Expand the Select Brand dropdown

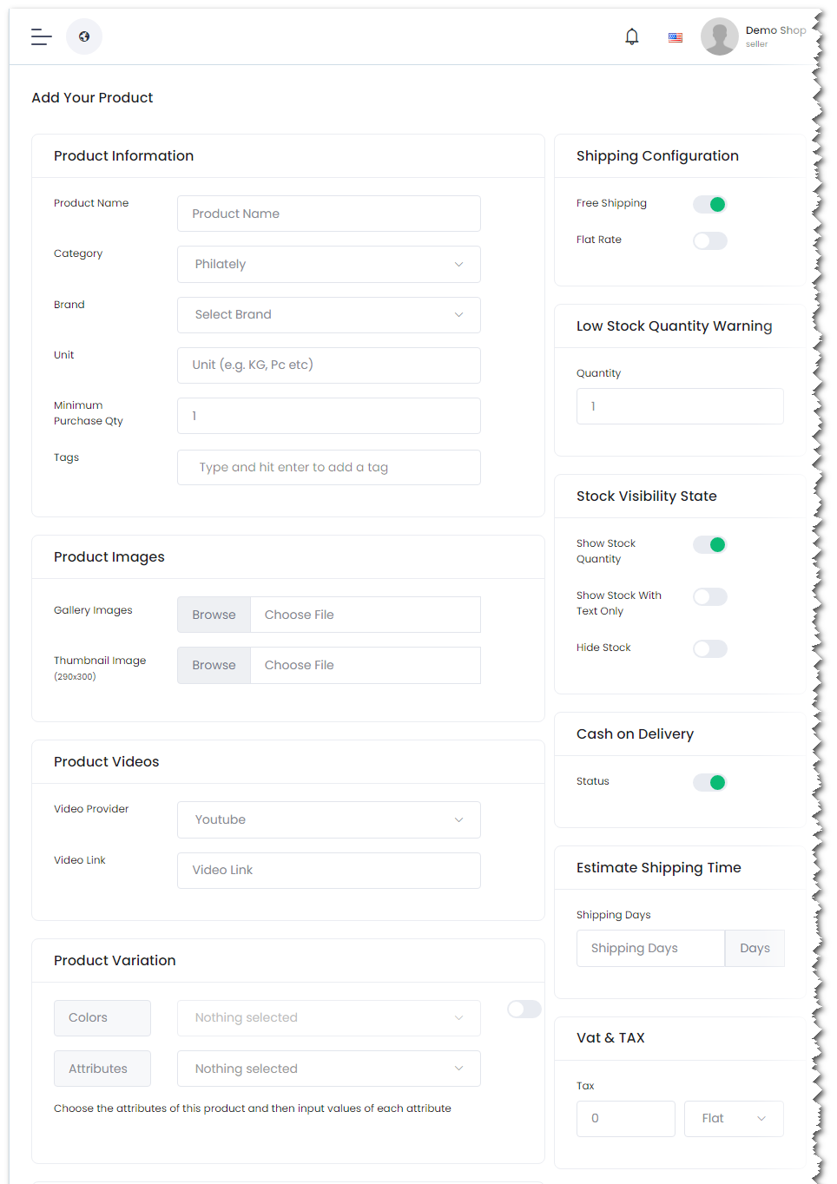(x=328, y=315)
